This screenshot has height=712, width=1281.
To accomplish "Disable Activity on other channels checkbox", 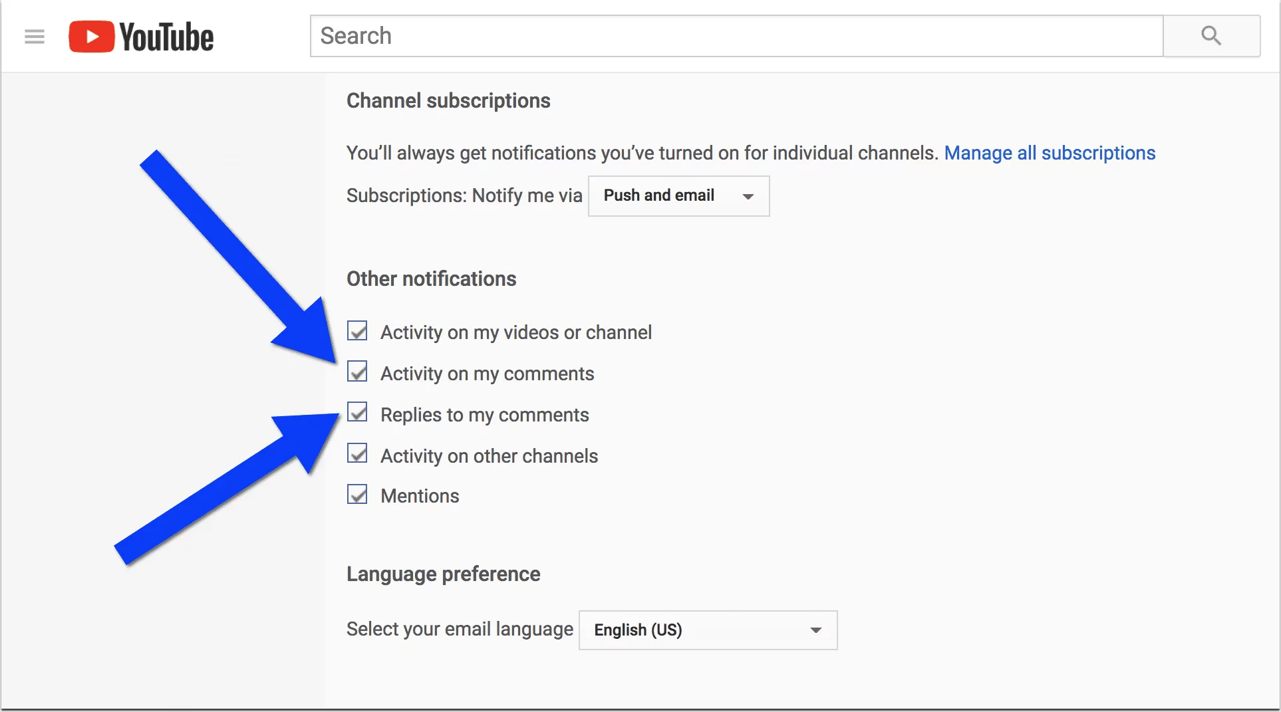I will click(x=357, y=453).
